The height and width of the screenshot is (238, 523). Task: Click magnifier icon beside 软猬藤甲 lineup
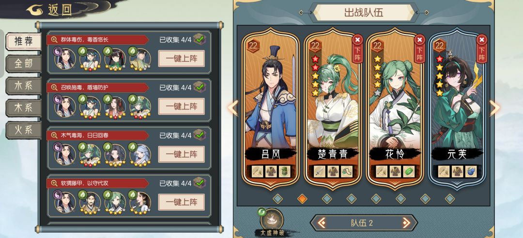click(x=54, y=183)
